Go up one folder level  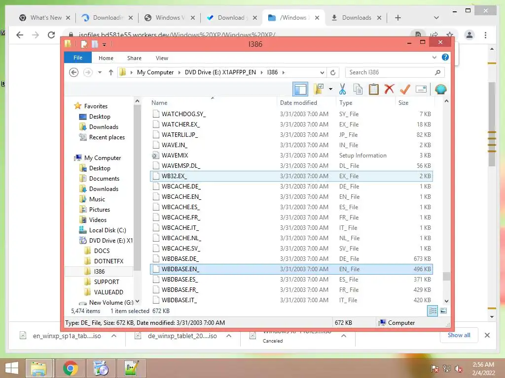(111, 72)
